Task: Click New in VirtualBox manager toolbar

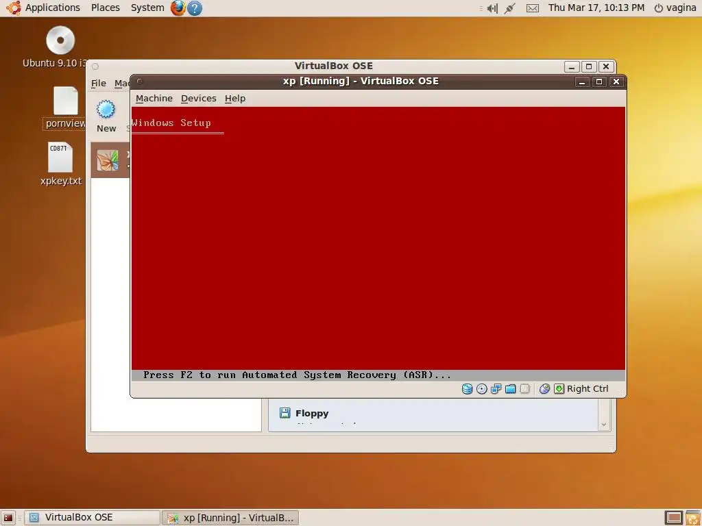Action: (x=106, y=116)
